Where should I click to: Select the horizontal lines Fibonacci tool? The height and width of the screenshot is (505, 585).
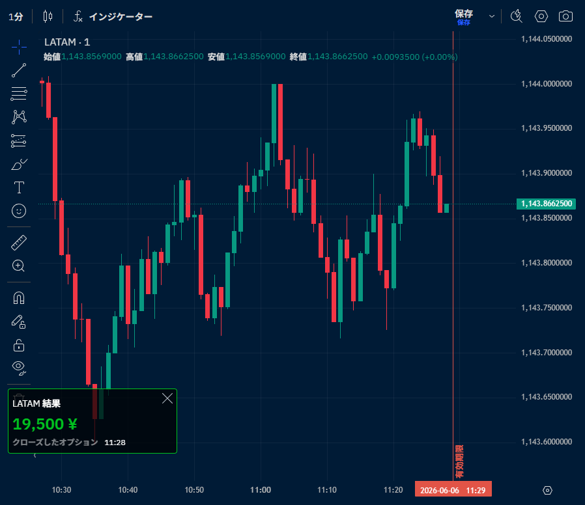point(19,94)
